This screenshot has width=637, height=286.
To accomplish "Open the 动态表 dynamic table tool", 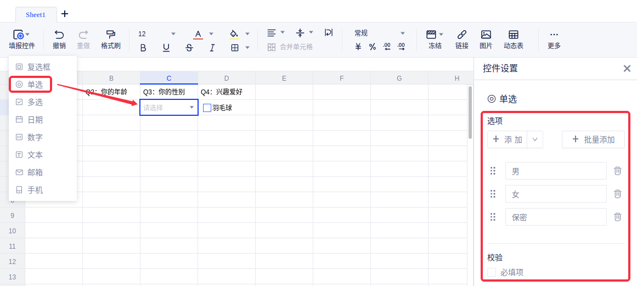I will pyautogui.click(x=513, y=35).
